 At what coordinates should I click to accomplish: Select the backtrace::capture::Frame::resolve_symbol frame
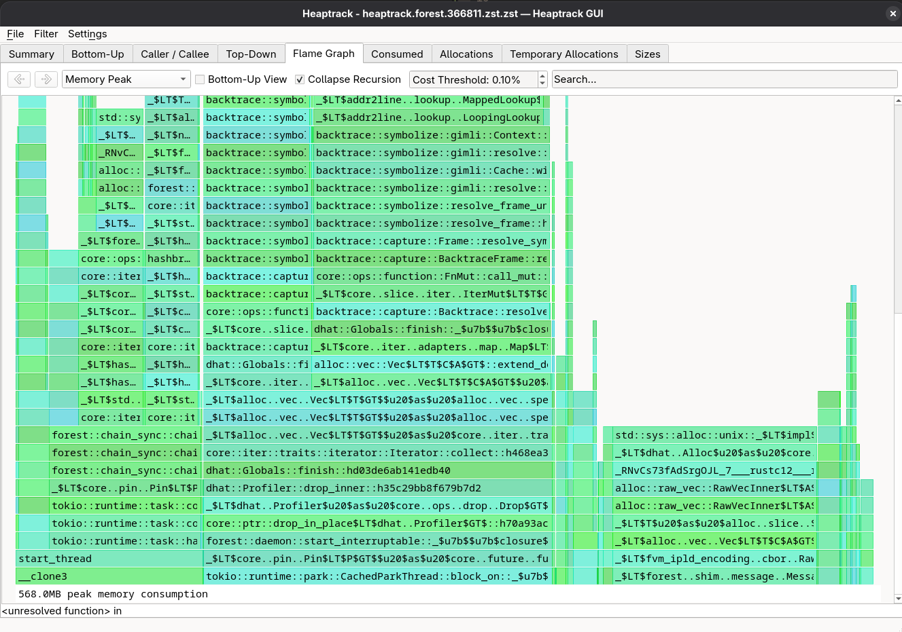pos(432,241)
